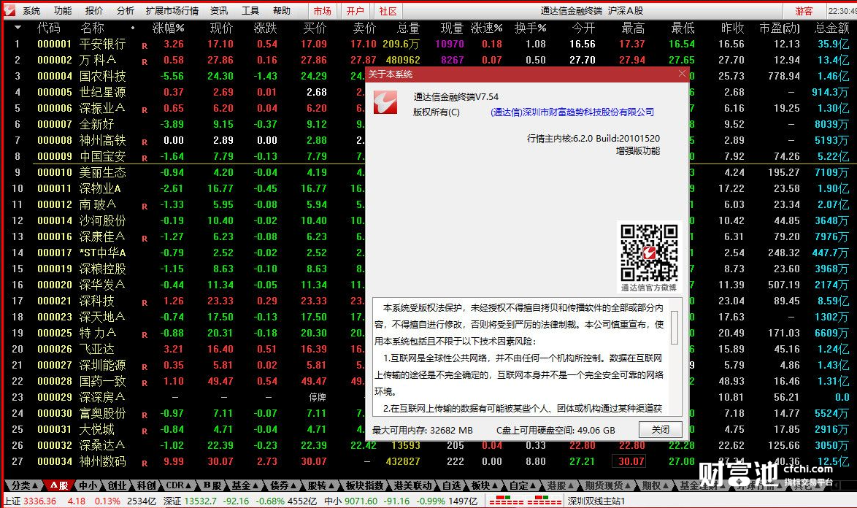This screenshot has width=857, height=508.
Task: Open the 分析 menu
Action: tap(125, 10)
